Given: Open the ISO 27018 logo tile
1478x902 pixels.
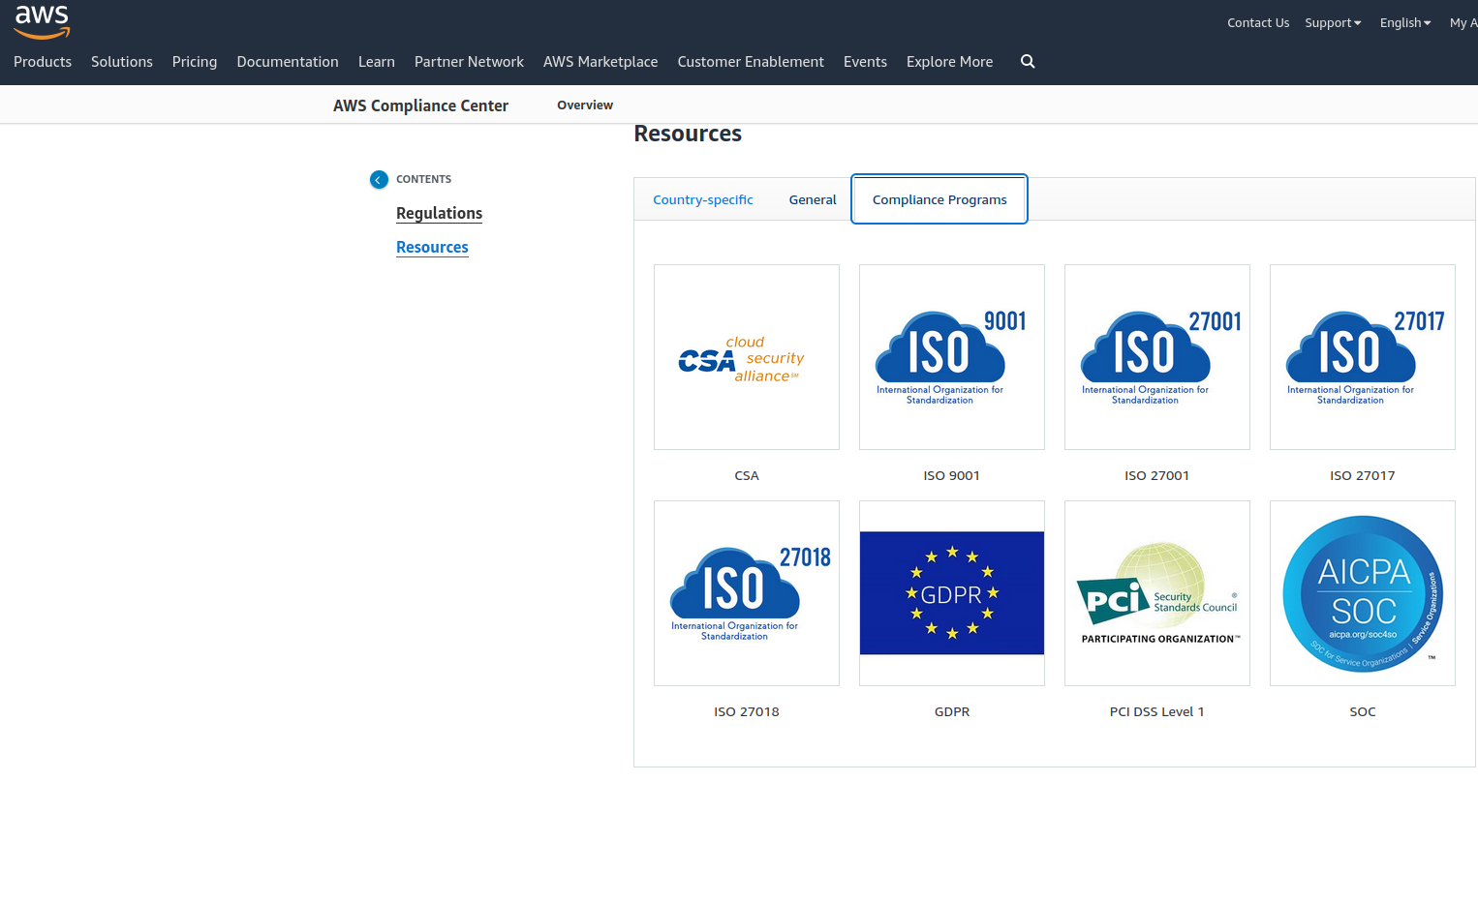Looking at the screenshot, I should 747,593.
